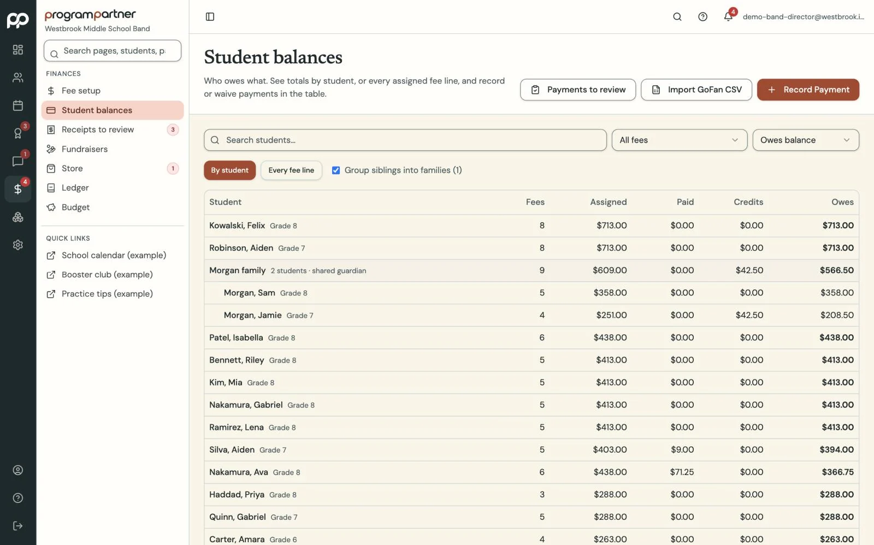Focus the Search pages sidebar field
The width and height of the screenshot is (874, 545).
click(113, 51)
